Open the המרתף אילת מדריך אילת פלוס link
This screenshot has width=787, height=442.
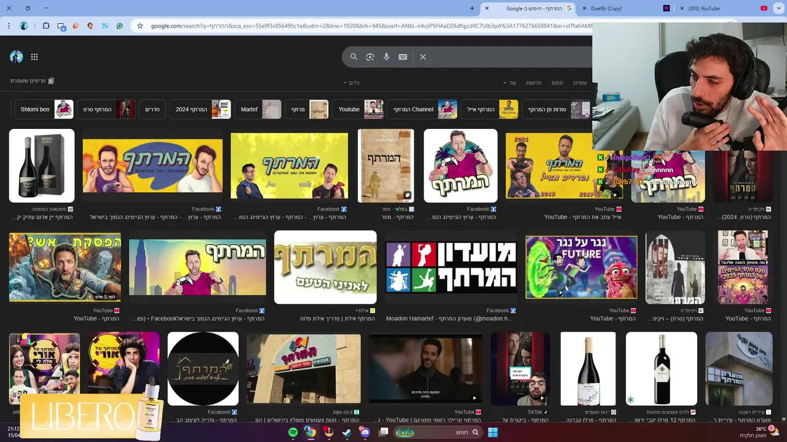click(x=338, y=319)
